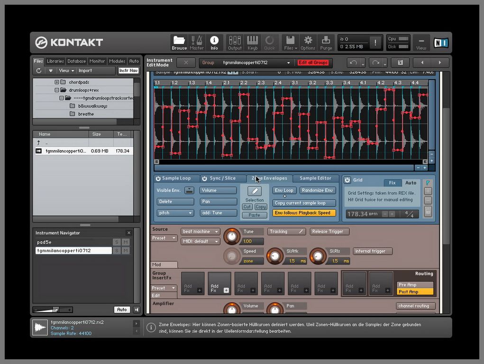Click Copy current sample loop
This screenshot has width=484, height=364.
[x=304, y=203]
